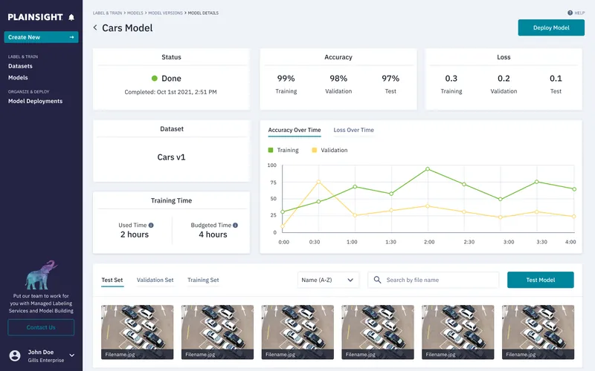Click the 4 hours budgeted time value

click(213, 234)
